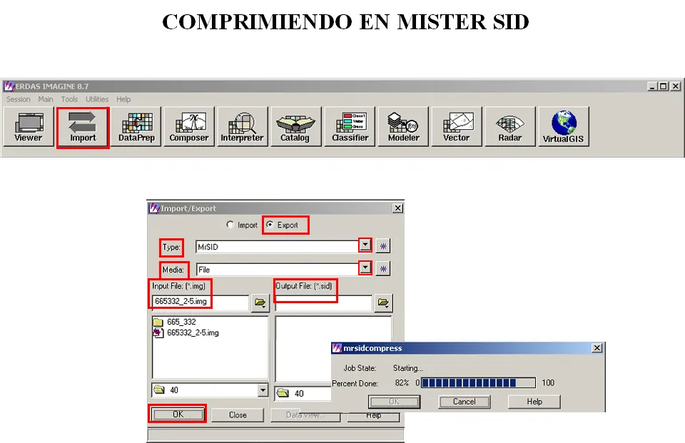Close the Import/Export dialog

[x=397, y=208]
